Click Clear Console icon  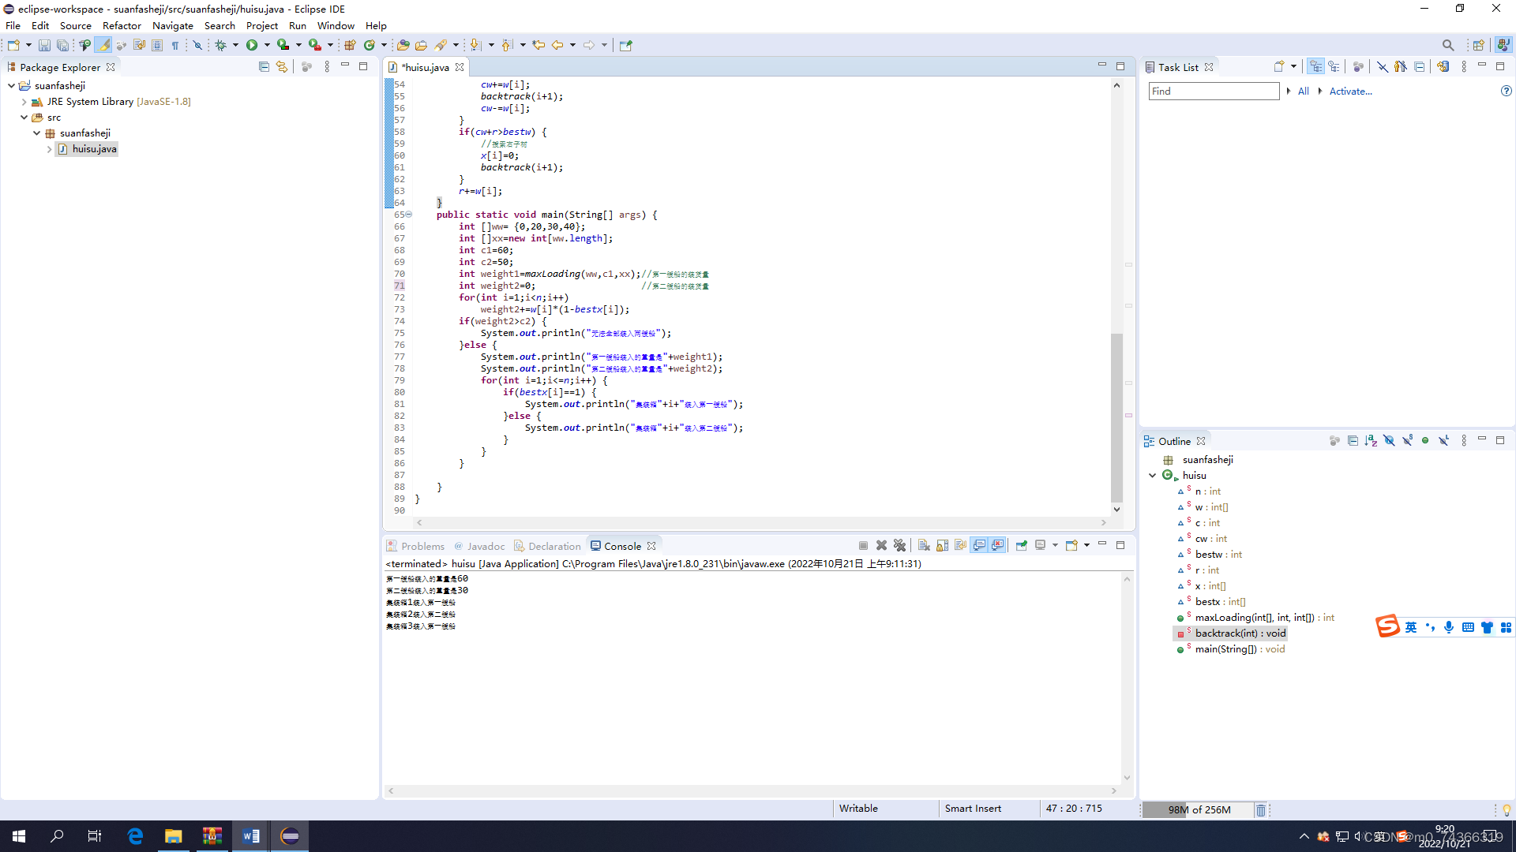pos(924,545)
